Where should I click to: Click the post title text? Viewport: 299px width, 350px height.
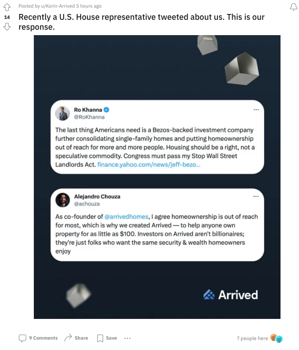pos(141,22)
